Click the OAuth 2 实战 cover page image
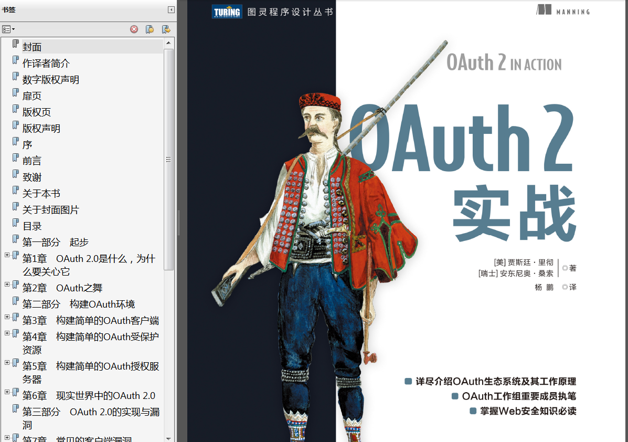 coord(407,221)
